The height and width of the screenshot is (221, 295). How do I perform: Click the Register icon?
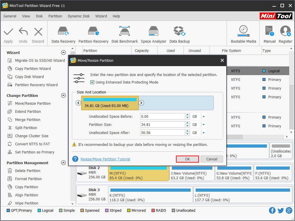285,31
